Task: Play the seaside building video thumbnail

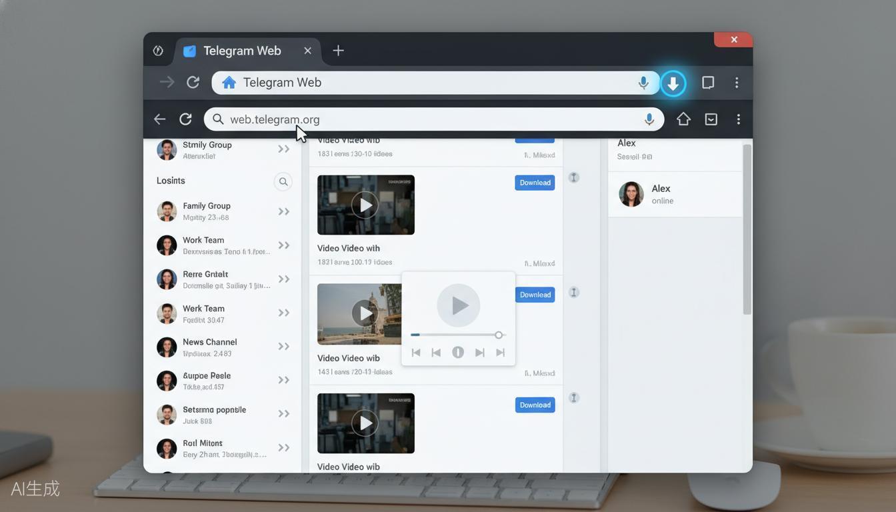Action: click(x=364, y=313)
